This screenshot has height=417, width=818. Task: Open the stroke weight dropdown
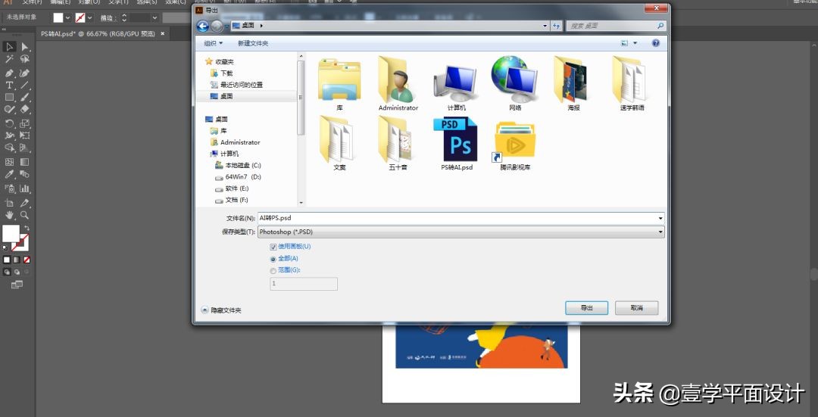(x=155, y=17)
